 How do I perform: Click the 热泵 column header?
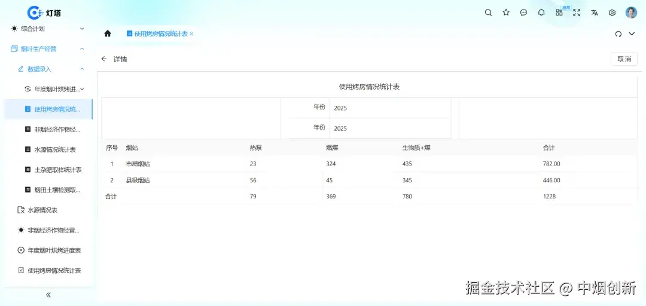(255, 148)
